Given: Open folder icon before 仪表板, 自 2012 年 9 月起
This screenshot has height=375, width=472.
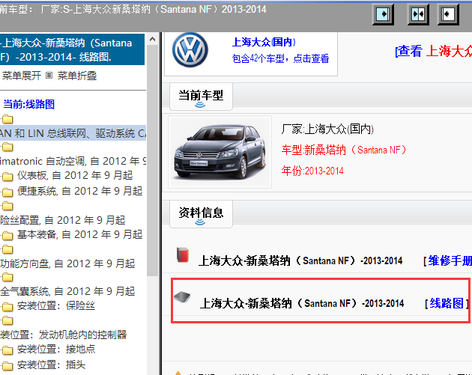Looking at the screenshot, I should (x=7, y=176).
